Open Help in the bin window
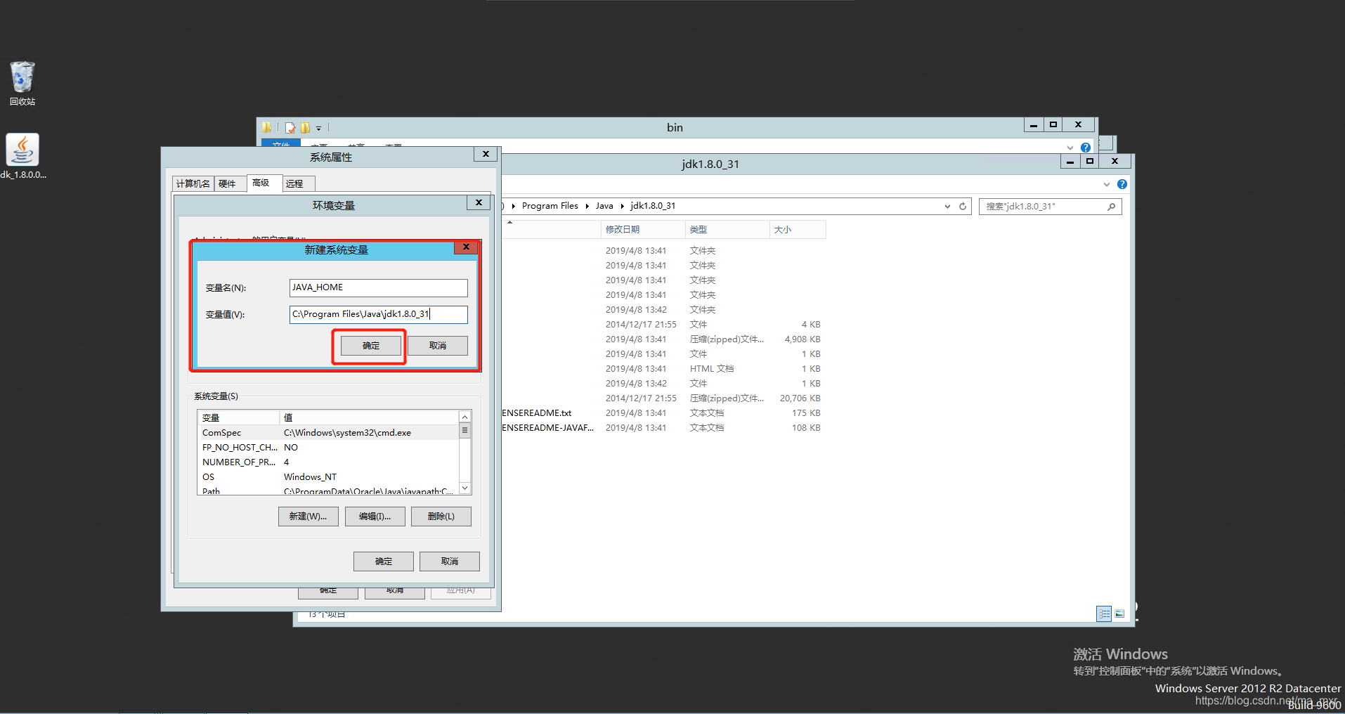Screen dimensions: 1345x714 pyautogui.click(x=1086, y=148)
